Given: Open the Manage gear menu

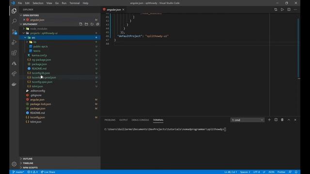Looking at the screenshot, I should click(x=14, y=164).
